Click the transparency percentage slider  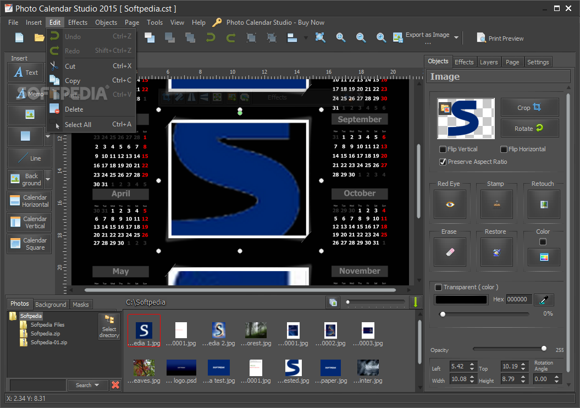(x=485, y=314)
